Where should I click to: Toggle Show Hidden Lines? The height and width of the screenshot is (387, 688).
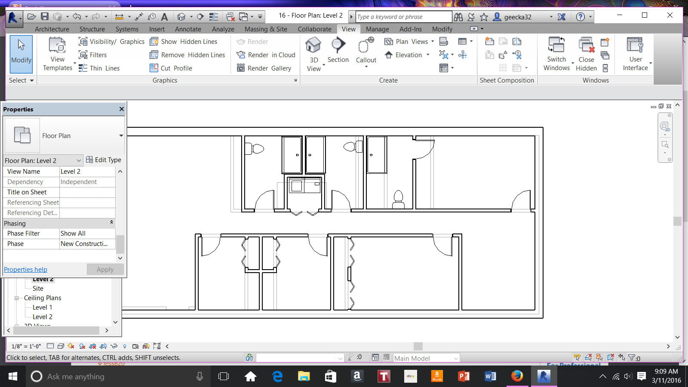point(184,42)
